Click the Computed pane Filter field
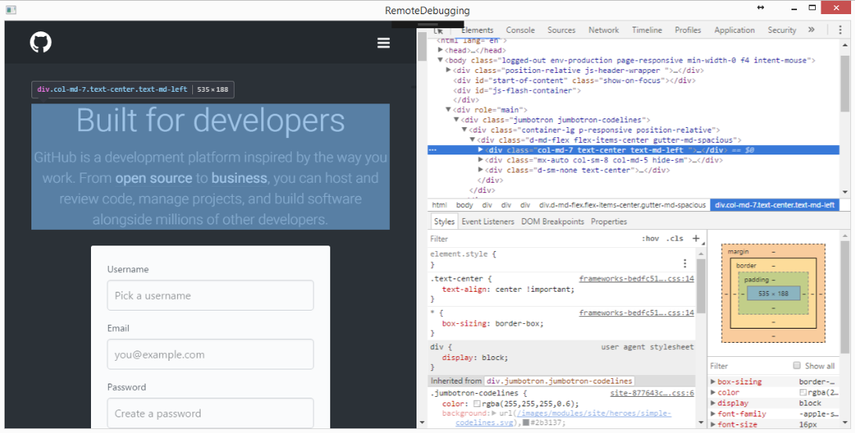 coord(750,366)
